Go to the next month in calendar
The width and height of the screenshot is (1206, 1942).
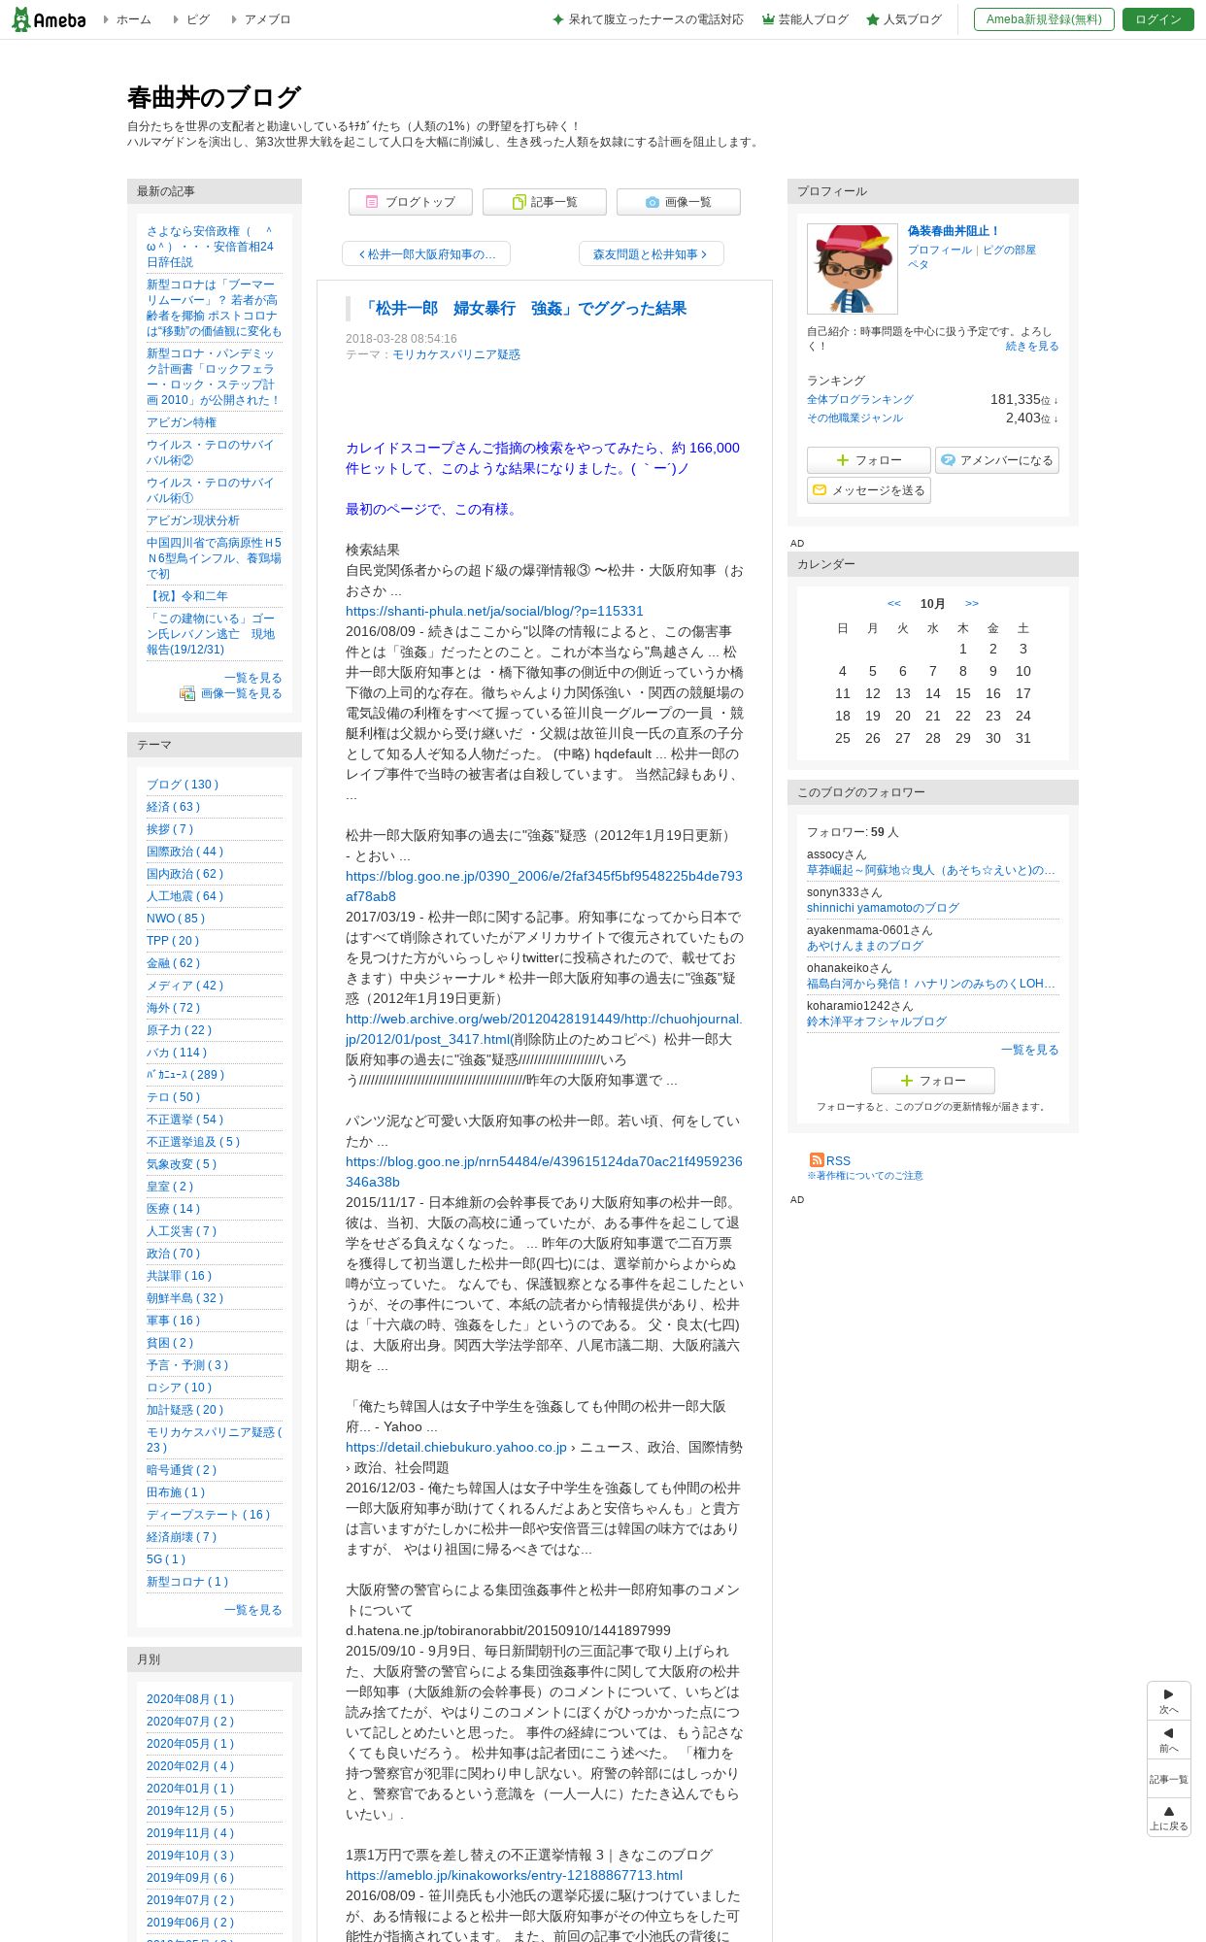point(972,603)
